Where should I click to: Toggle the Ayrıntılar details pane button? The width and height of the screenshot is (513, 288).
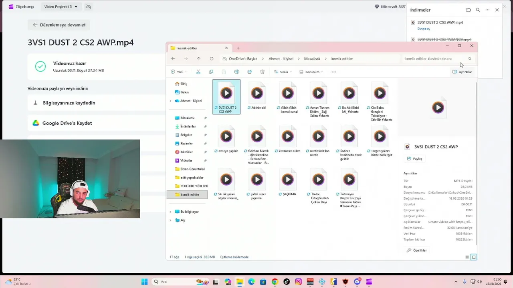[462, 72]
